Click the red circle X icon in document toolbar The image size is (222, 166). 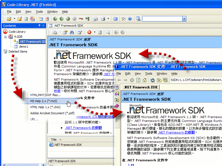pos(89,32)
